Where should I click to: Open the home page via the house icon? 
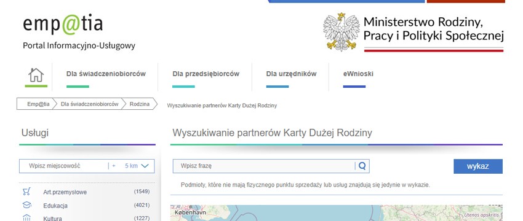coord(36,75)
